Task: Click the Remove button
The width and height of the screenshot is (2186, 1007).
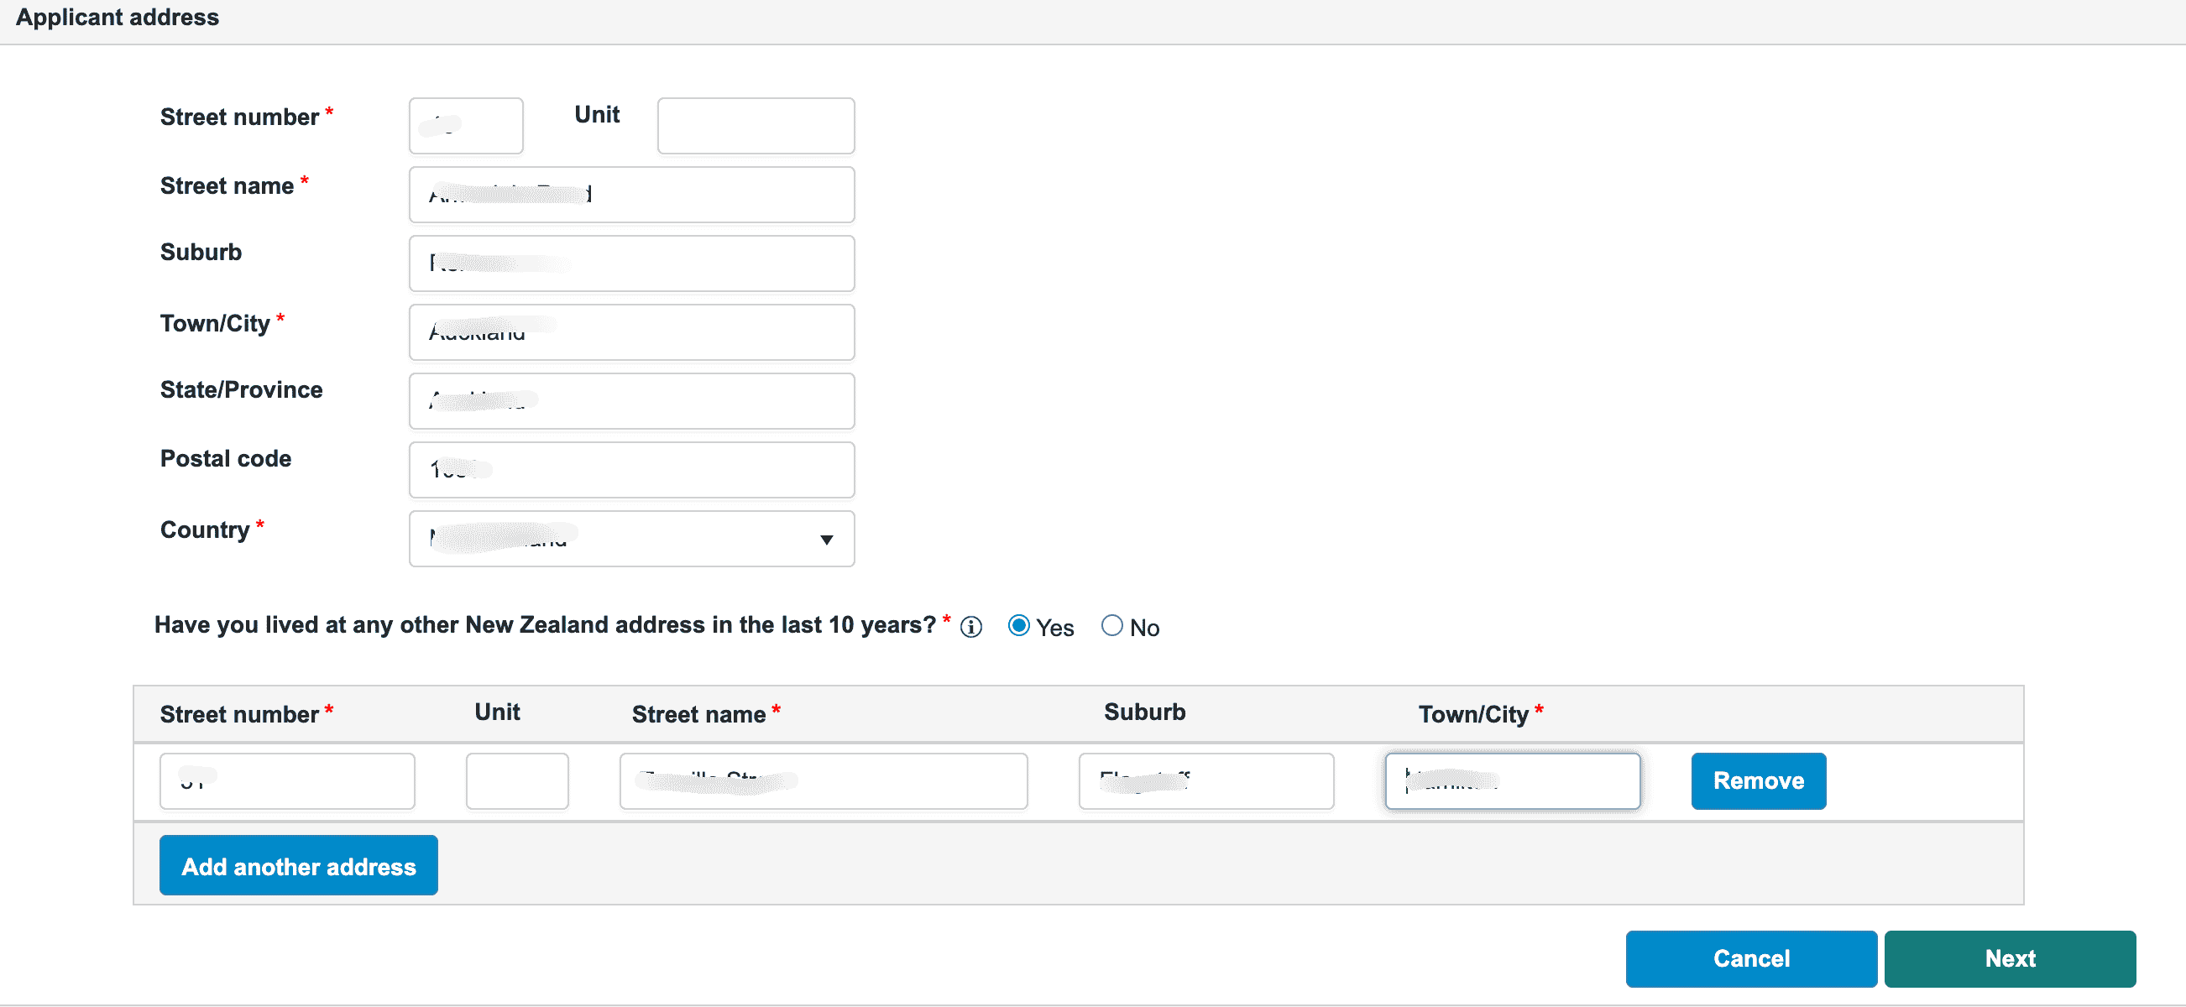Action: [1758, 780]
